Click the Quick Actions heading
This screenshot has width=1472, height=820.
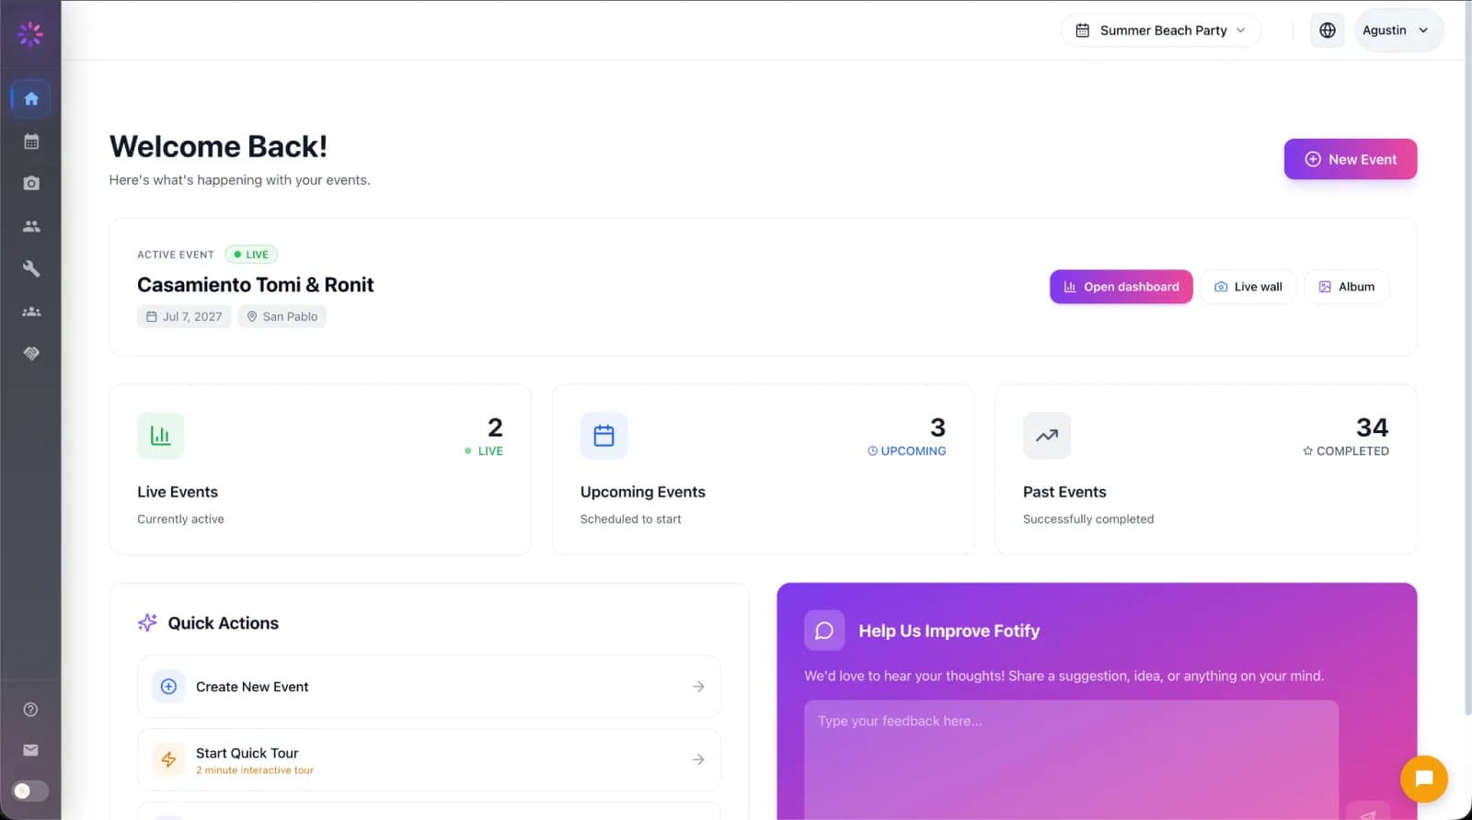223,623
